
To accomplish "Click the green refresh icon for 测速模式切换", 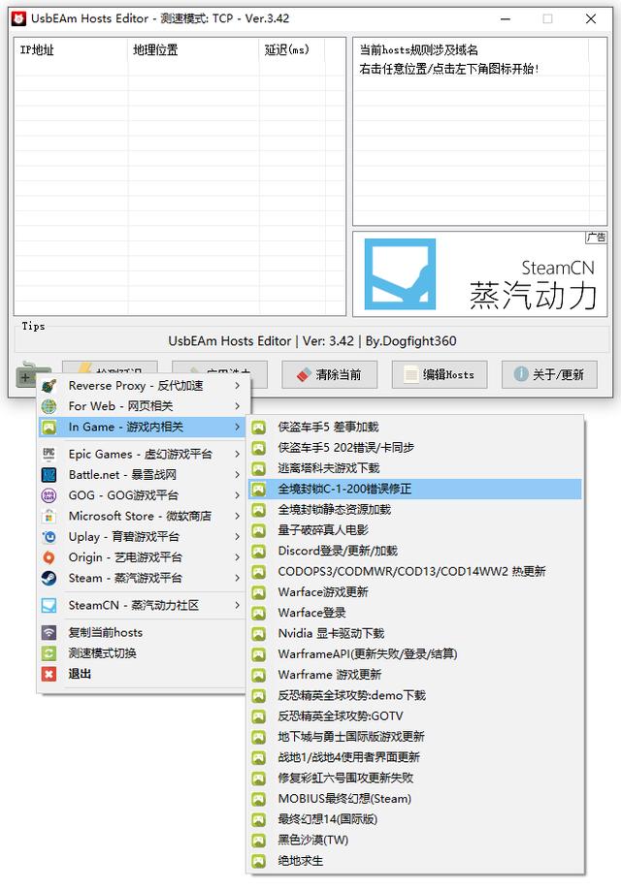I will pos(49,653).
